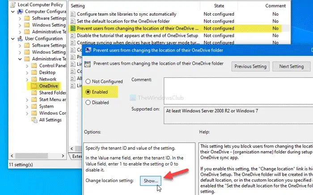Screen dimensions: 313x195
Task: Select the Disabled radio button
Action: pos(88,102)
